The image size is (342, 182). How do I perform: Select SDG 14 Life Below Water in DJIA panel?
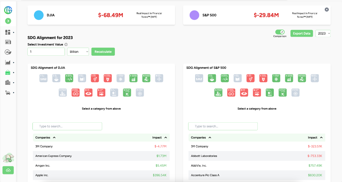pos(101,92)
